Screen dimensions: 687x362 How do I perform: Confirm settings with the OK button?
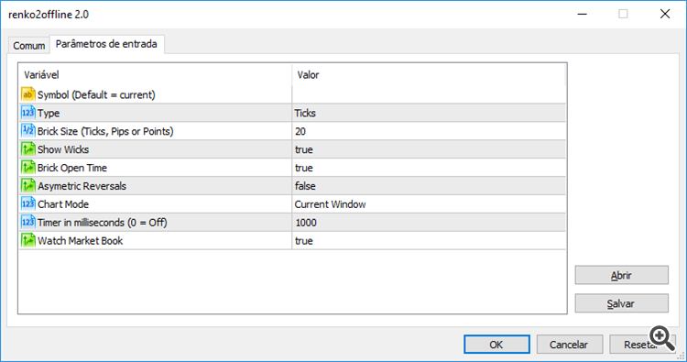click(496, 345)
